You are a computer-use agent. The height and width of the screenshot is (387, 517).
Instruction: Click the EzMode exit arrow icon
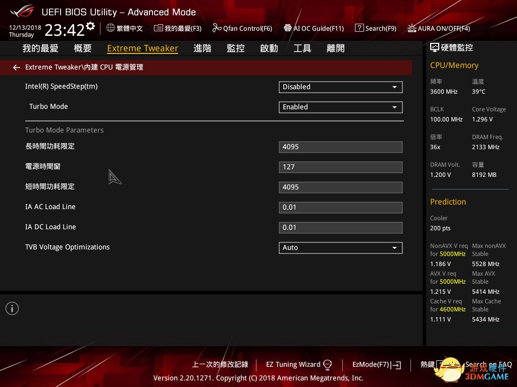click(x=396, y=365)
